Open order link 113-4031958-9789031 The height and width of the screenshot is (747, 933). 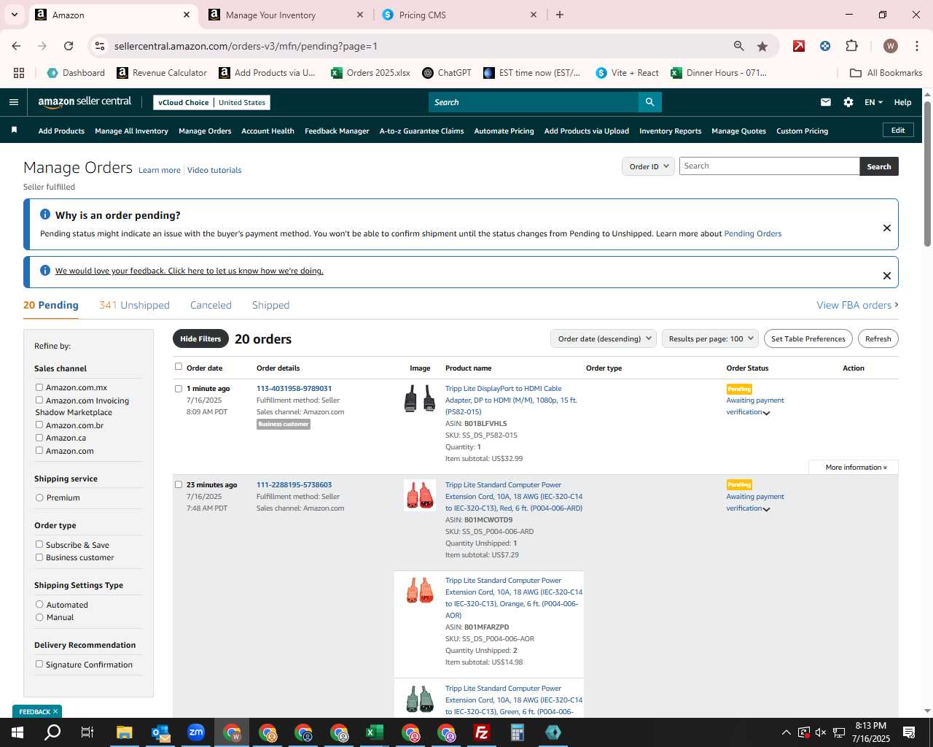pyautogui.click(x=294, y=388)
